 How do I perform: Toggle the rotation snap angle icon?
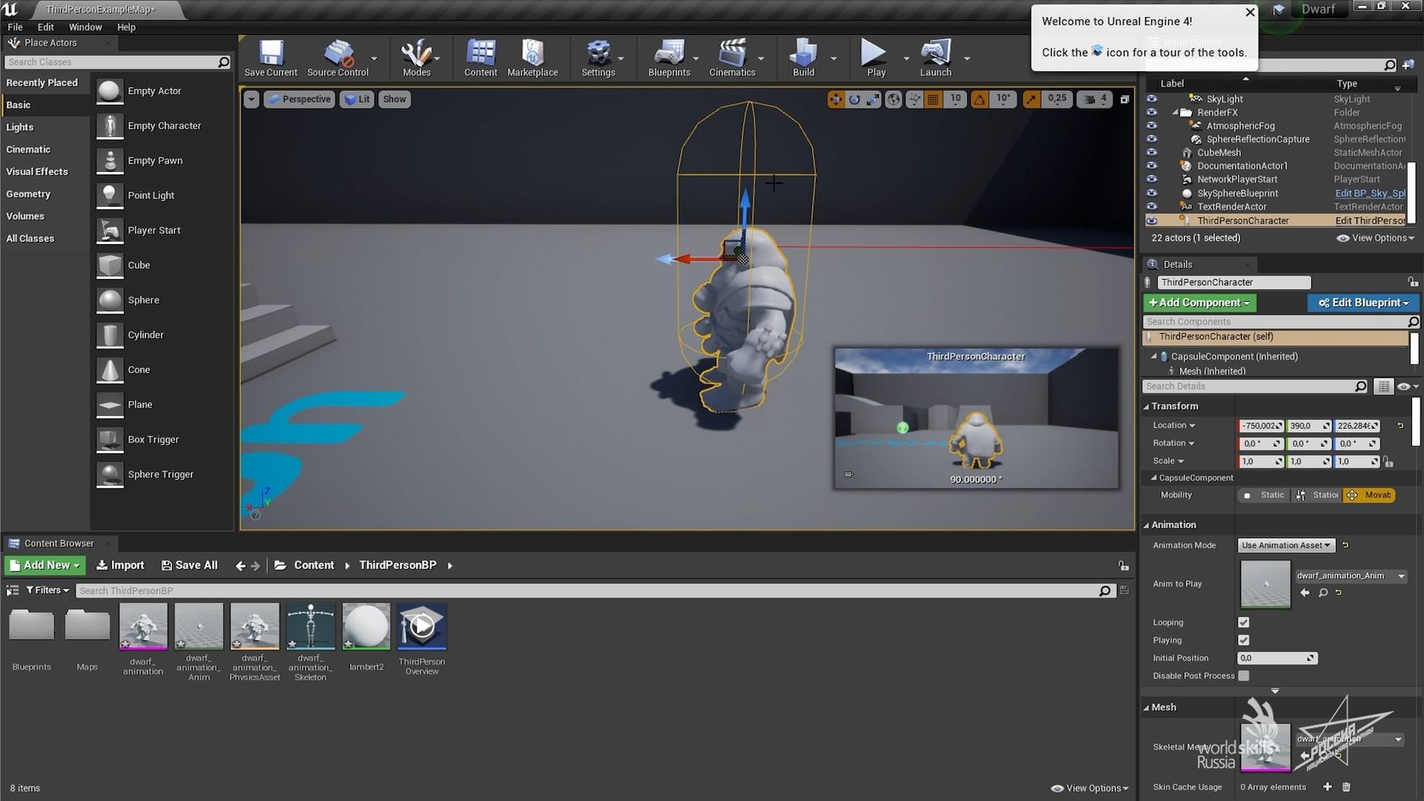click(x=980, y=99)
